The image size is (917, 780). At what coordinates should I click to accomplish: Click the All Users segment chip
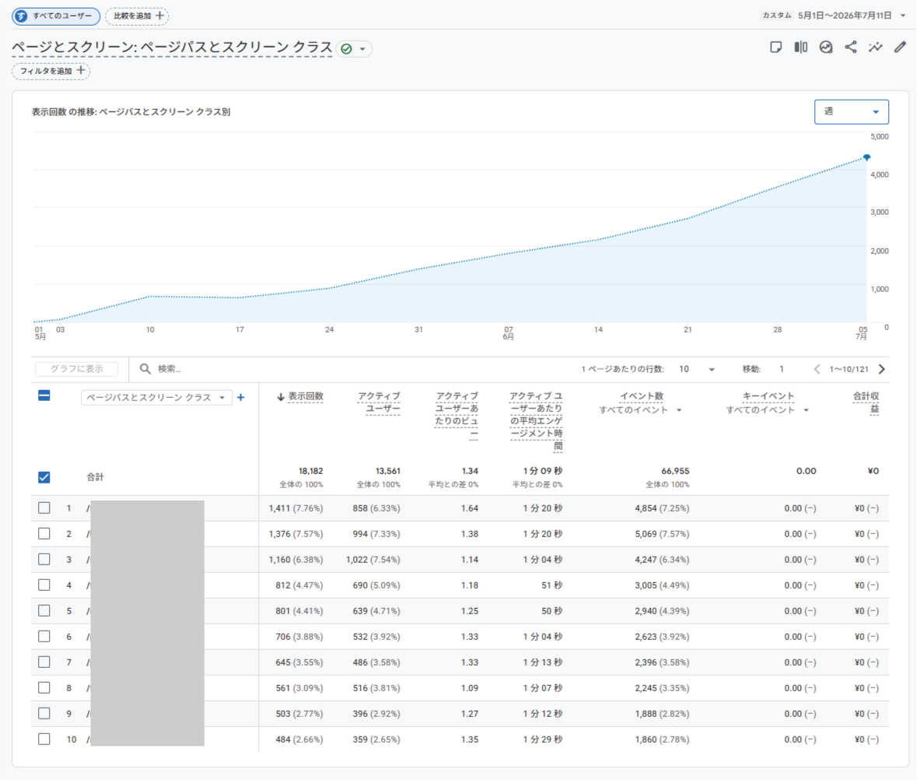point(55,16)
